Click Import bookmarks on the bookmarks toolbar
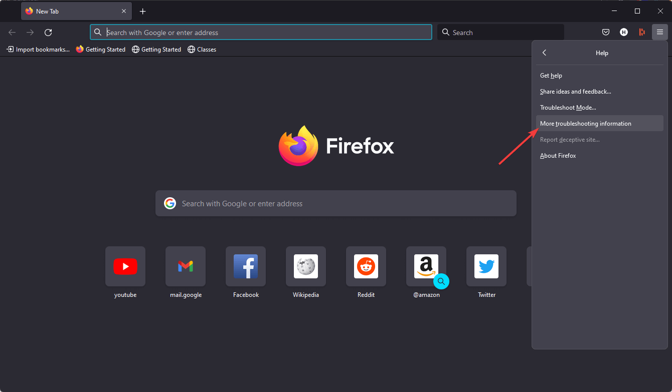This screenshot has height=392, width=672. click(x=38, y=49)
